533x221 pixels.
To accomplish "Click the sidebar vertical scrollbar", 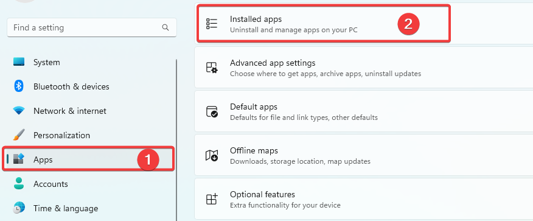I will (176, 140).
